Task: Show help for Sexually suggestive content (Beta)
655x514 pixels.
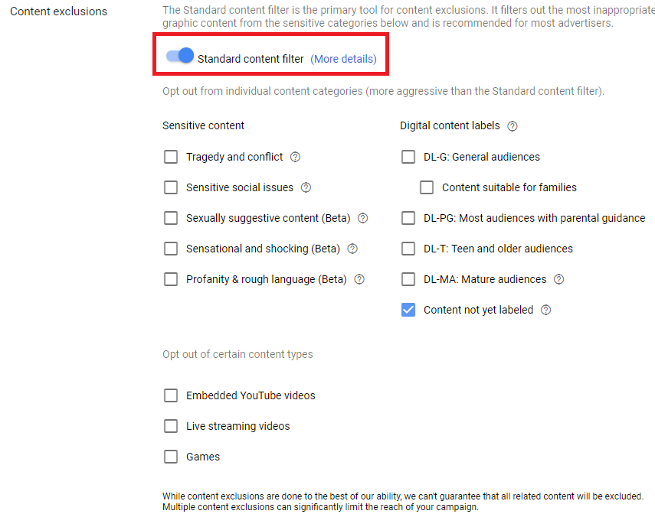Action: click(x=362, y=218)
